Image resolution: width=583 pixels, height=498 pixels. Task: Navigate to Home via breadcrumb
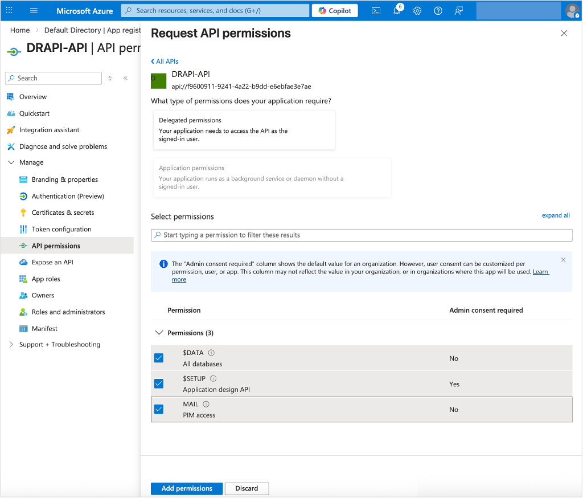(20, 30)
